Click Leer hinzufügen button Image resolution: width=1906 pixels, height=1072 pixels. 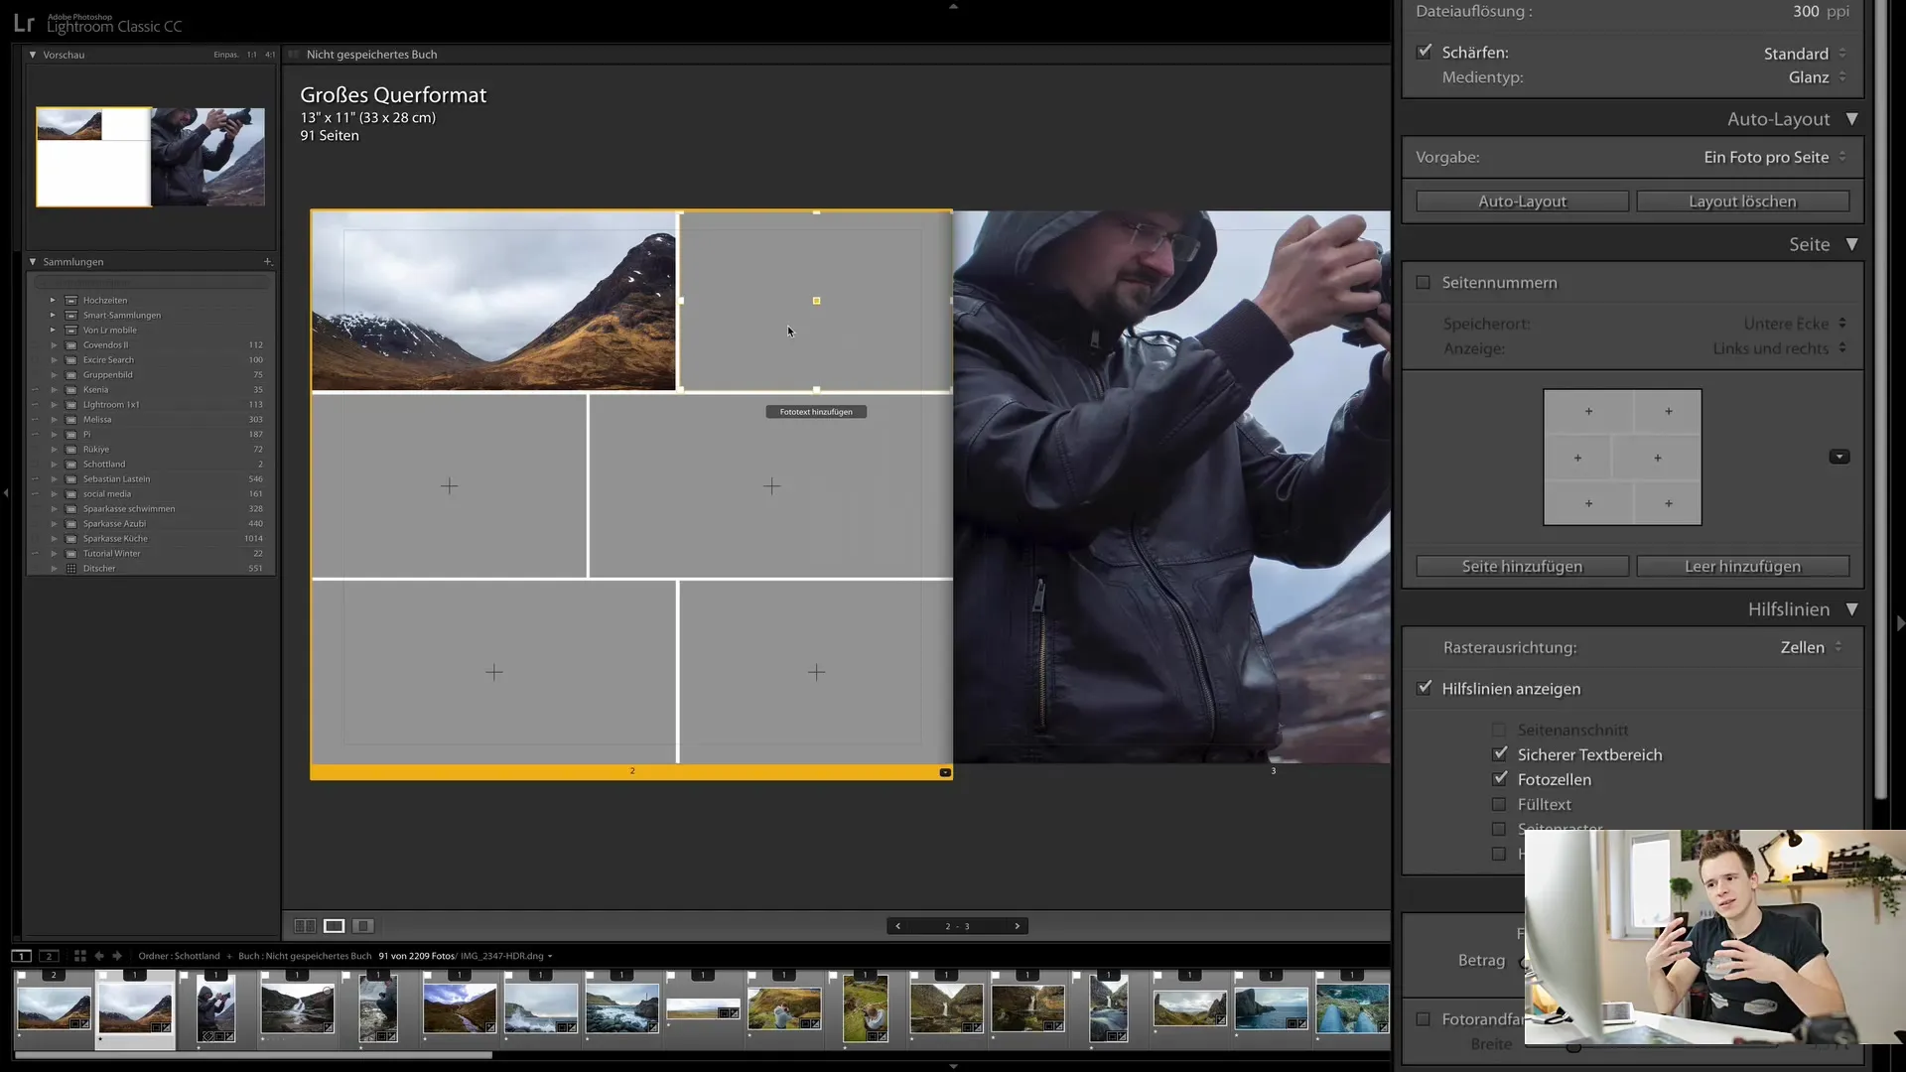coord(1742,566)
